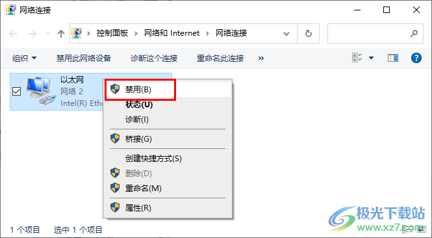Click 诊断这个连接 in the toolbar
Viewport: 432px width, 238px height.
pos(154,58)
